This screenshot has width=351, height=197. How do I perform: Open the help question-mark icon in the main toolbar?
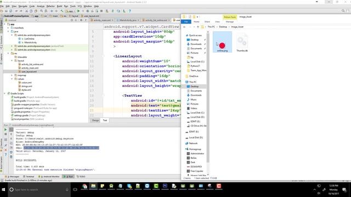point(130,11)
